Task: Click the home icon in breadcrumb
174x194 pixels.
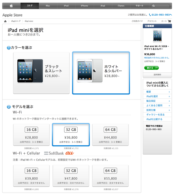Action: 5,21
